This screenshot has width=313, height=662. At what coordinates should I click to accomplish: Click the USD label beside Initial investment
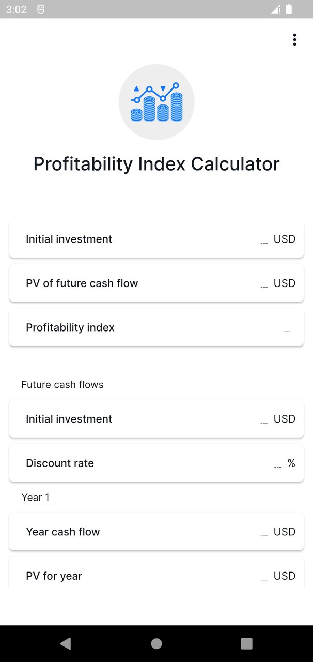pyautogui.click(x=284, y=239)
